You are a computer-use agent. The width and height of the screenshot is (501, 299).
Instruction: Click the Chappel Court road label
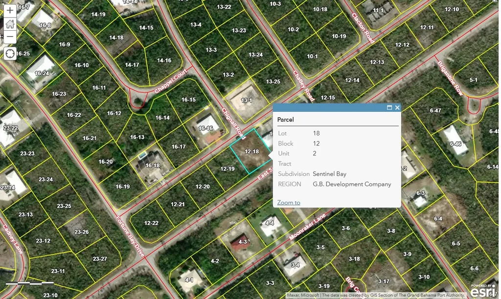(x=171, y=81)
